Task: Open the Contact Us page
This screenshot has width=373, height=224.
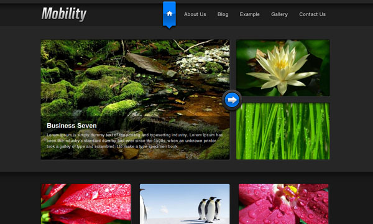Action: tap(312, 14)
